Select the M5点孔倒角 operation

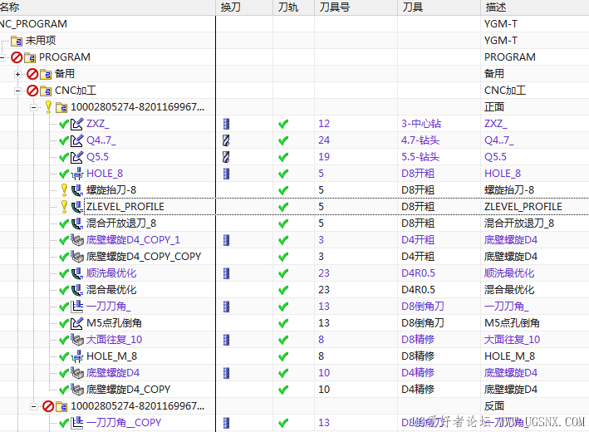click(114, 322)
